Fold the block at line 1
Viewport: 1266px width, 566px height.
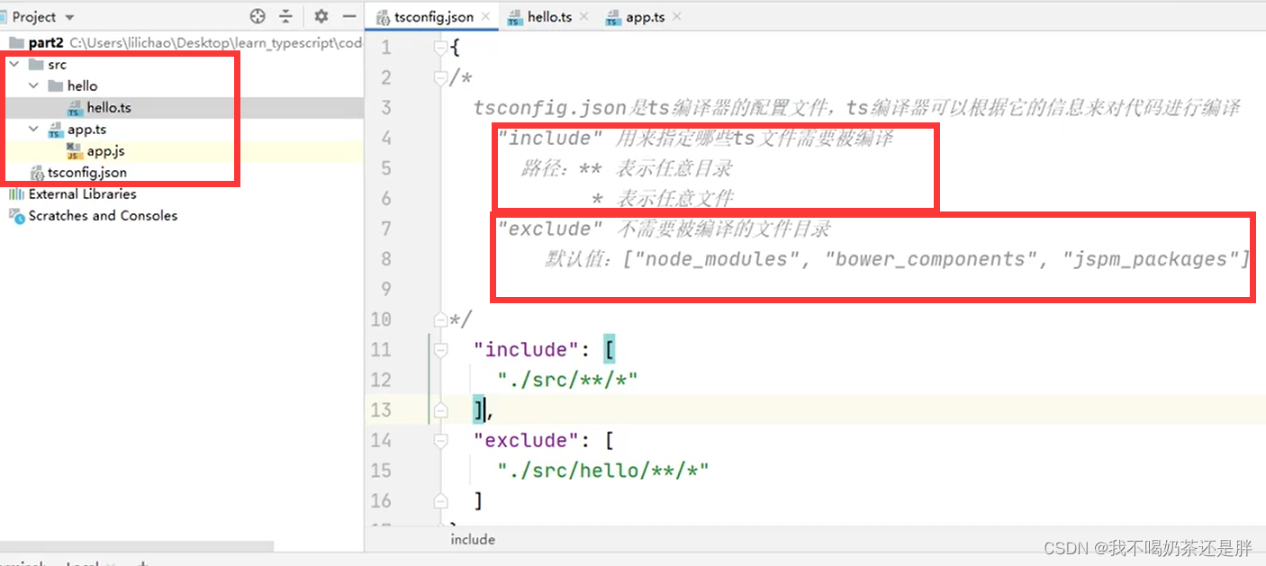440,48
